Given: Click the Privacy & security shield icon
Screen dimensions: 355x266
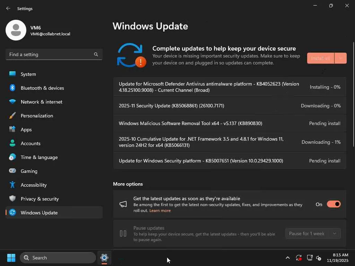Looking at the screenshot, I should click(12, 198).
